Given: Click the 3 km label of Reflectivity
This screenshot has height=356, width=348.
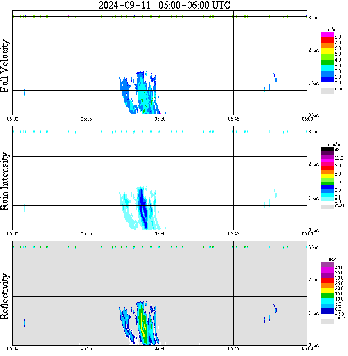Looking at the screenshot, I should [x=314, y=247].
